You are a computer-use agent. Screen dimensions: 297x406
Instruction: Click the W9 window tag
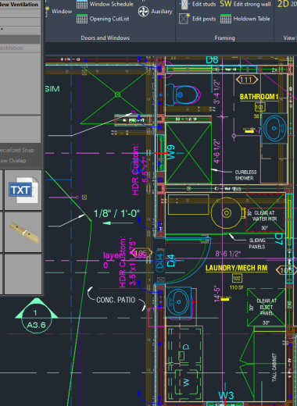click(x=171, y=152)
